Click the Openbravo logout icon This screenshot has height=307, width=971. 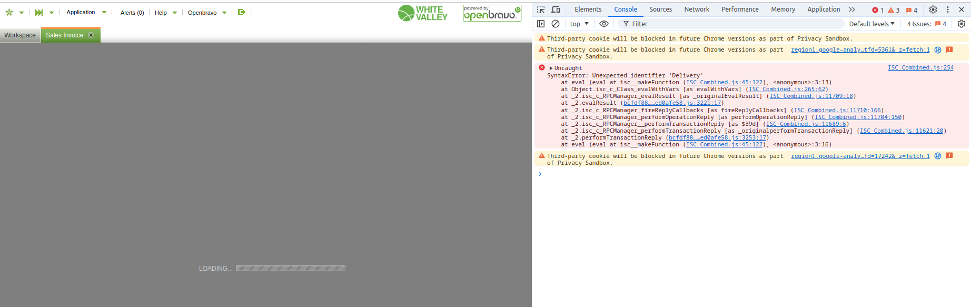pyautogui.click(x=242, y=12)
